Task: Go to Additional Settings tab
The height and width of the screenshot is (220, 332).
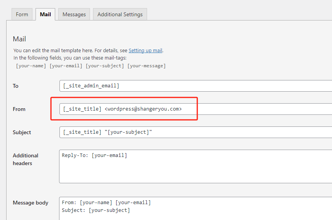Action: tap(120, 14)
